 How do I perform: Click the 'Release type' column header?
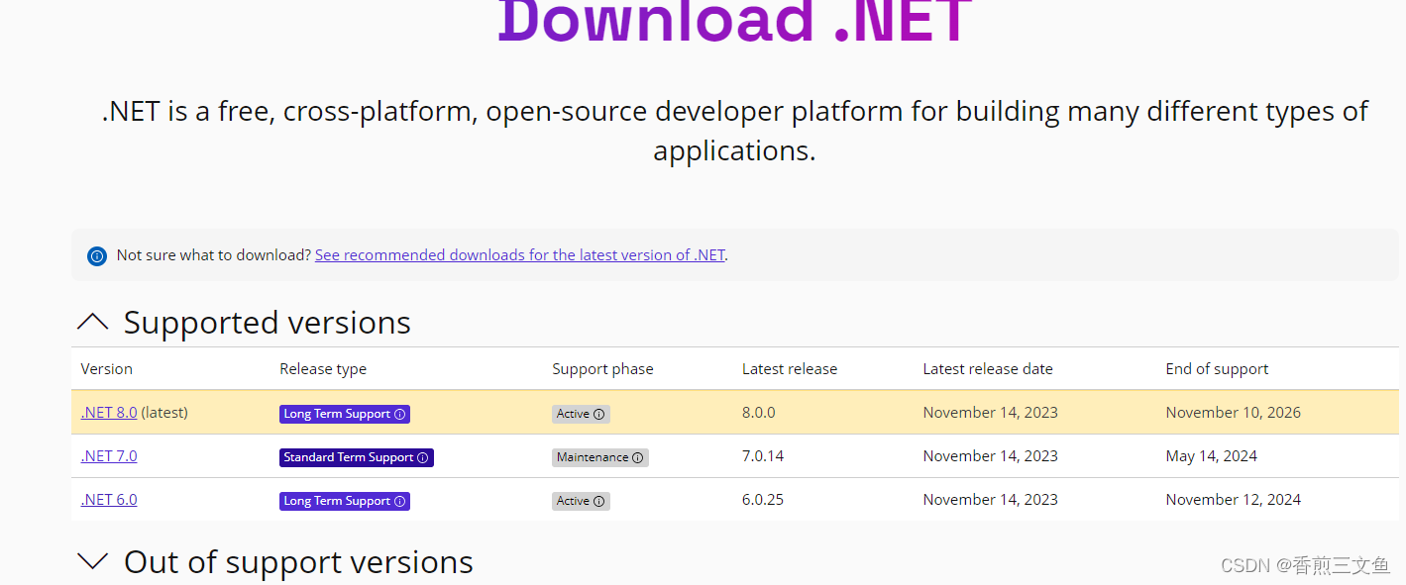(x=323, y=368)
